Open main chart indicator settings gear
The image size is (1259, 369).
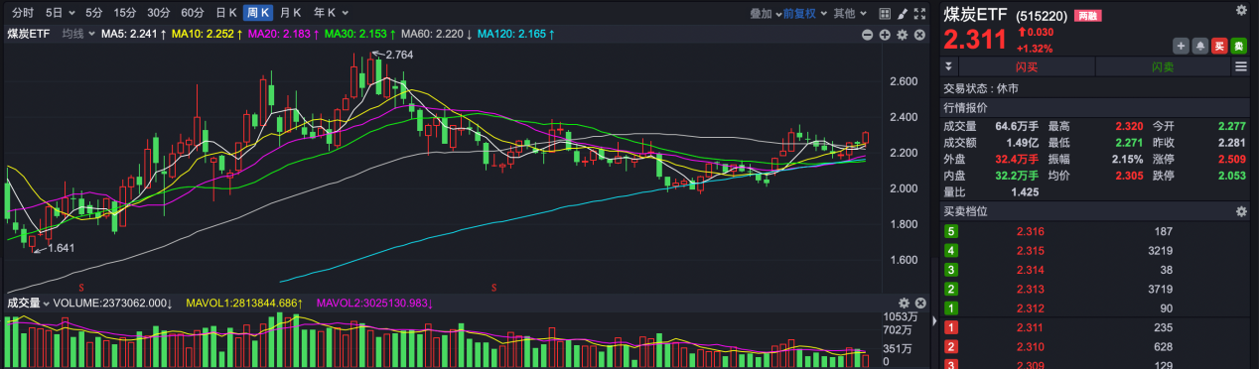click(902, 35)
